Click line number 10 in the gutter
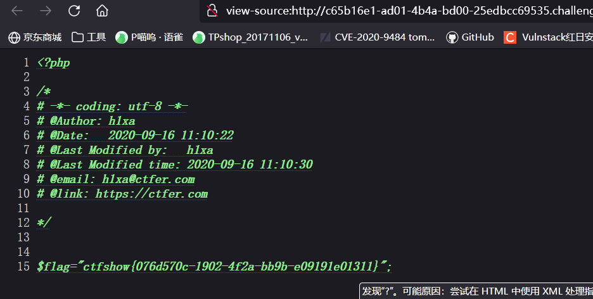The width and height of the screenshot is (593, 299). click(x=23, y=194)
